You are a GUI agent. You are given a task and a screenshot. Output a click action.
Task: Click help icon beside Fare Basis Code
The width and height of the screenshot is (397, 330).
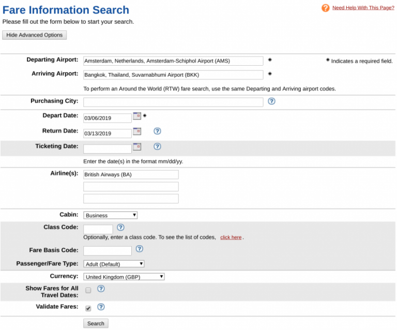tap(140, 249)
